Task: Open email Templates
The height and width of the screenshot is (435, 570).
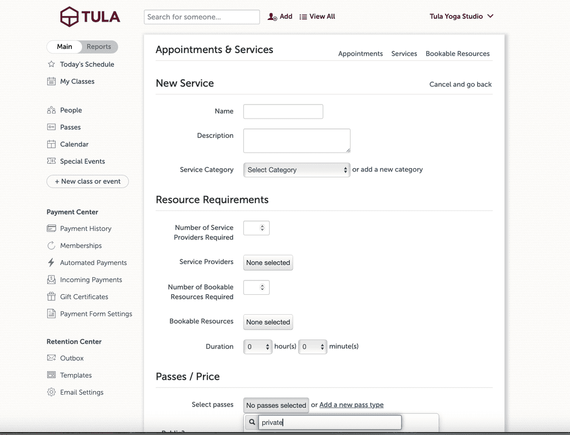Action: (x=76, y=375)
